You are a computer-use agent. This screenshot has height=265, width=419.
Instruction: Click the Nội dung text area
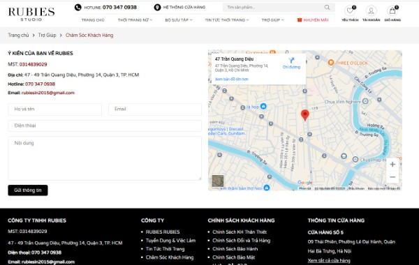tap(105, 158)
